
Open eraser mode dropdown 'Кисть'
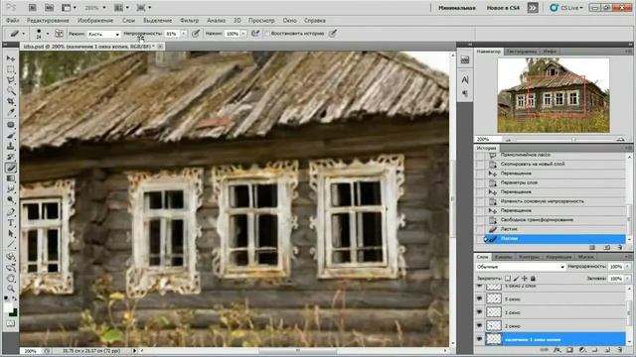click(x=103, y=34)
